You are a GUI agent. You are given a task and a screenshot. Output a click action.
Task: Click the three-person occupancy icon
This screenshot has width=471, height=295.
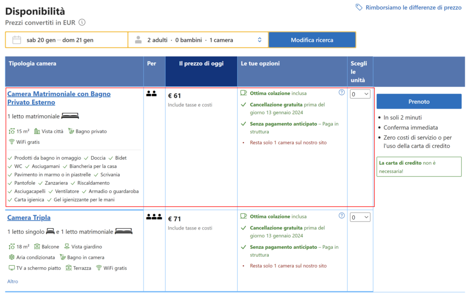(154, 217)
